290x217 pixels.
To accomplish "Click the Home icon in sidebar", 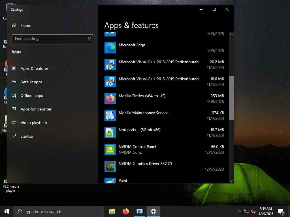I will pos(14,25).
